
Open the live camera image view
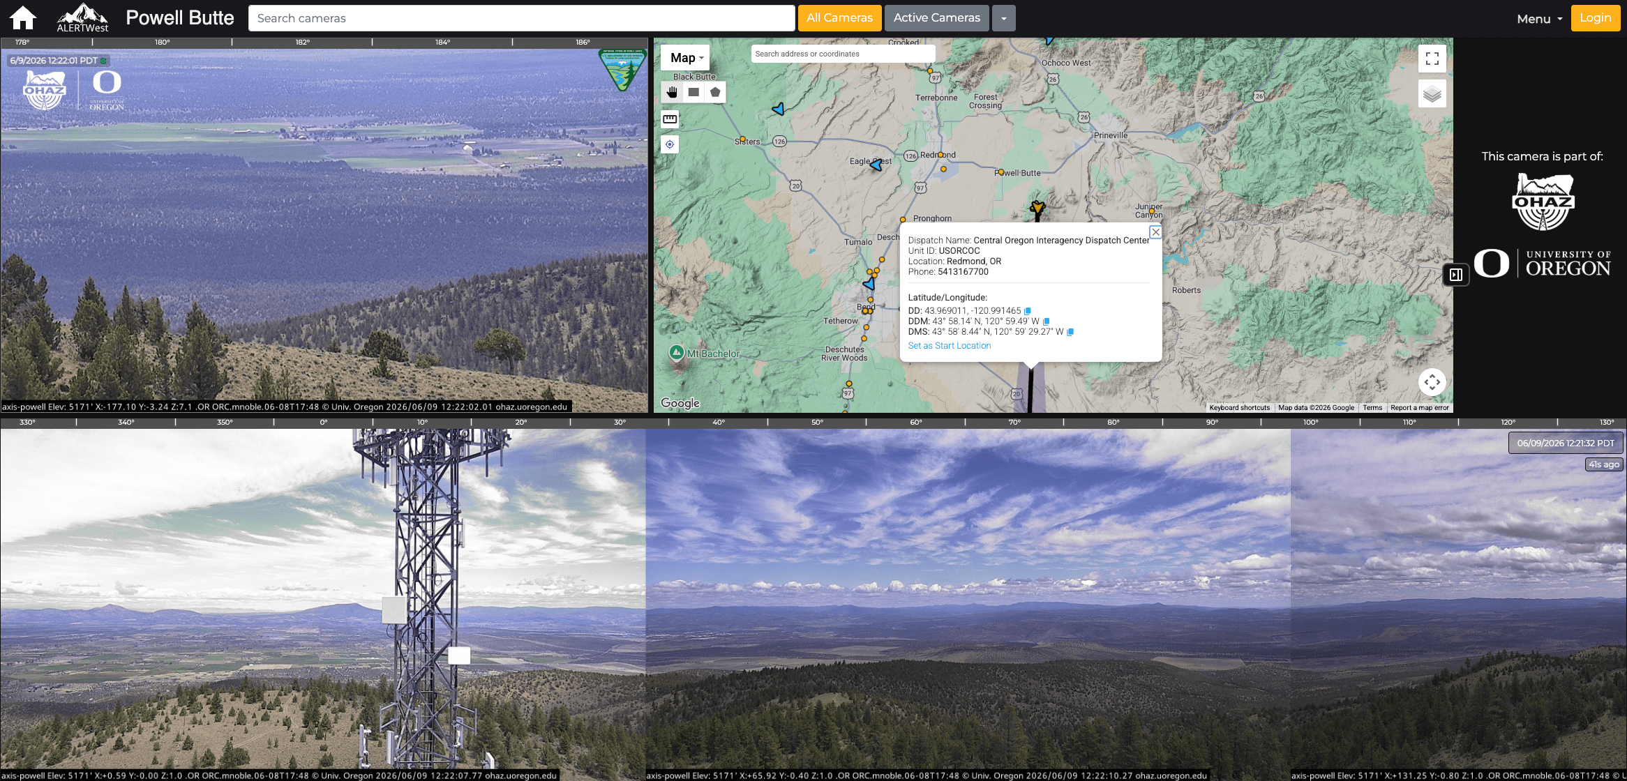[x=324, y=230]
